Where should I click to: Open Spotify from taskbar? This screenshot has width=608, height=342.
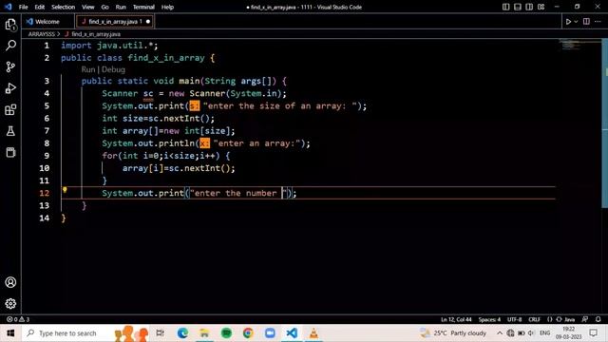[226, 333]
